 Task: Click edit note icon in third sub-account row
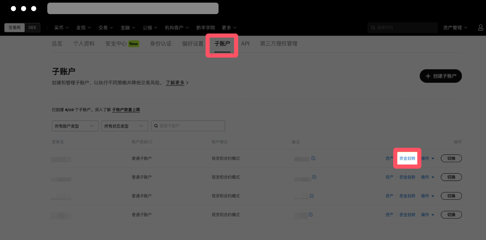coord(312,196)
